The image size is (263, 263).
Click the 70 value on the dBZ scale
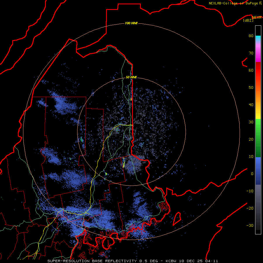click(x=251, y=53)
